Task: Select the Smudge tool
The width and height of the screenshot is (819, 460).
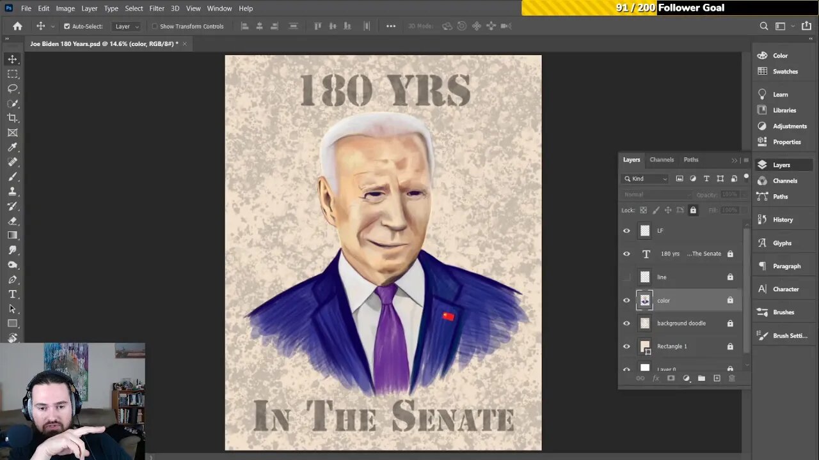Action: pyautogui.click(x=12, y=250)
